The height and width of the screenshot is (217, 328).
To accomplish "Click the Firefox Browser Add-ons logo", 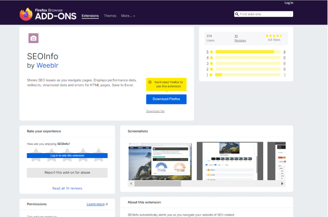I will click(48, 14).
